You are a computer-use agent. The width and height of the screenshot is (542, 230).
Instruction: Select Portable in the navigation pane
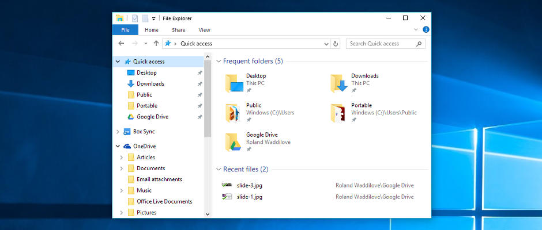[147, 106]
